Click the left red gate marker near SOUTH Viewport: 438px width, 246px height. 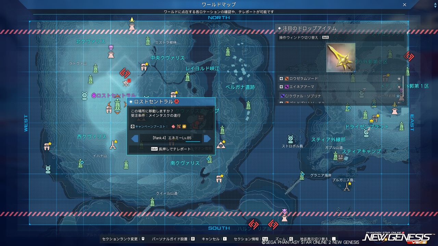pyautogui.click(x=254, y=224)
